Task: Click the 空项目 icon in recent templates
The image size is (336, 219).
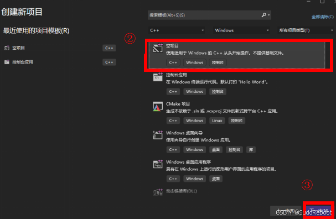Action: (x=7, y=48)
